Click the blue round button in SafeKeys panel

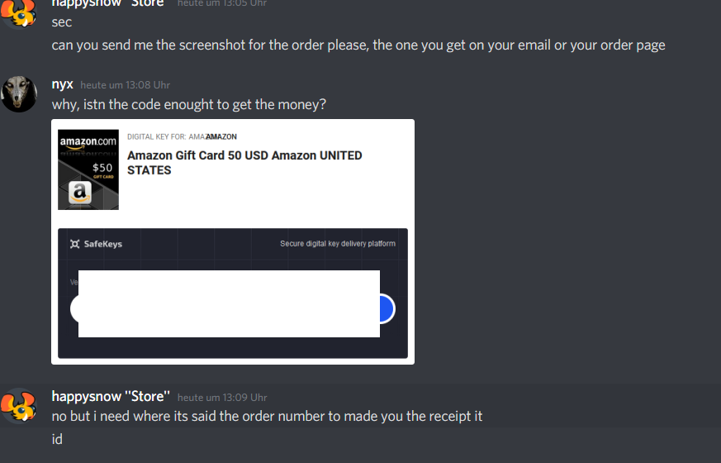click(x=387, y=309)
